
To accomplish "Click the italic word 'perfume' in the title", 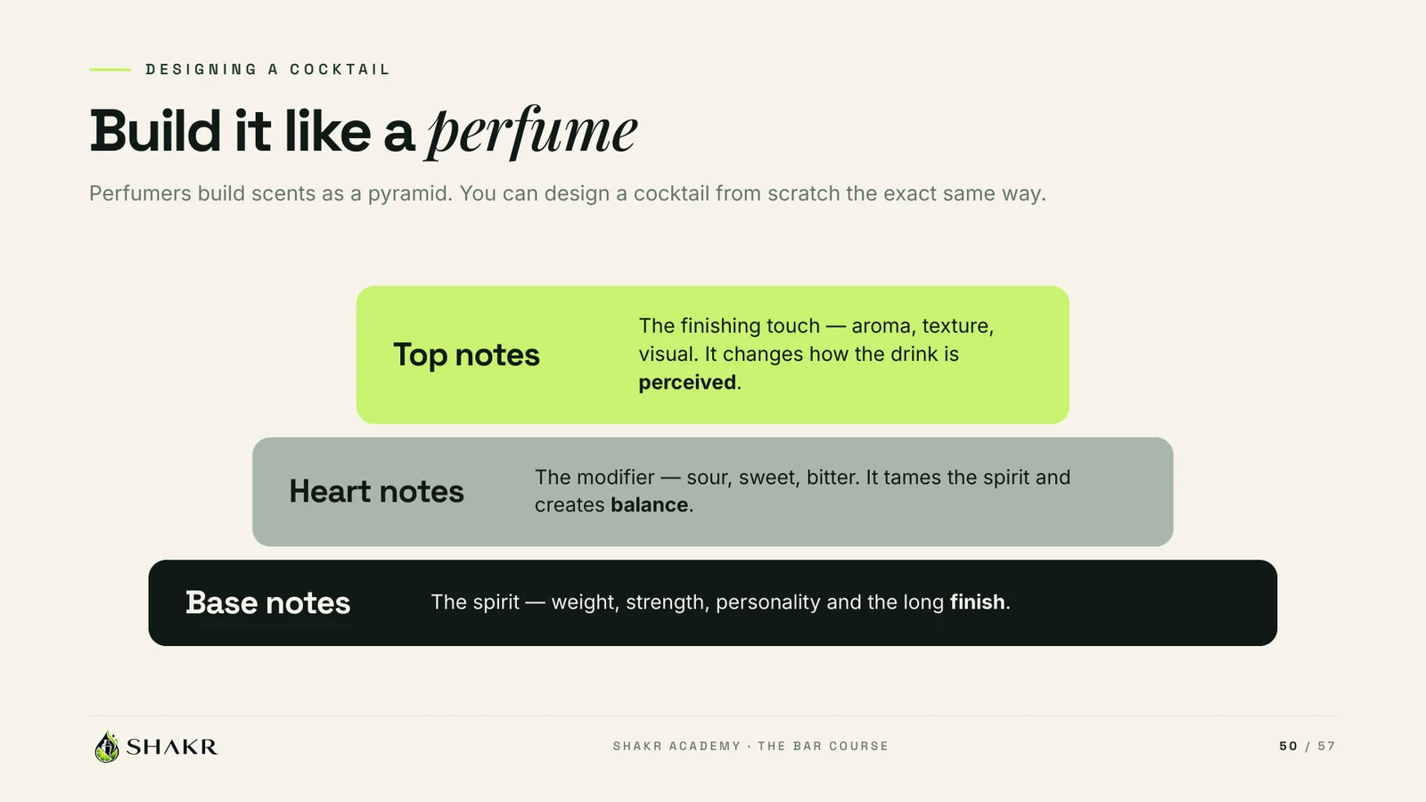I will tap(532, 132).
